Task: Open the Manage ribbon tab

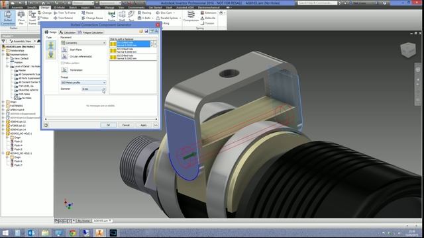Action: 109,7
